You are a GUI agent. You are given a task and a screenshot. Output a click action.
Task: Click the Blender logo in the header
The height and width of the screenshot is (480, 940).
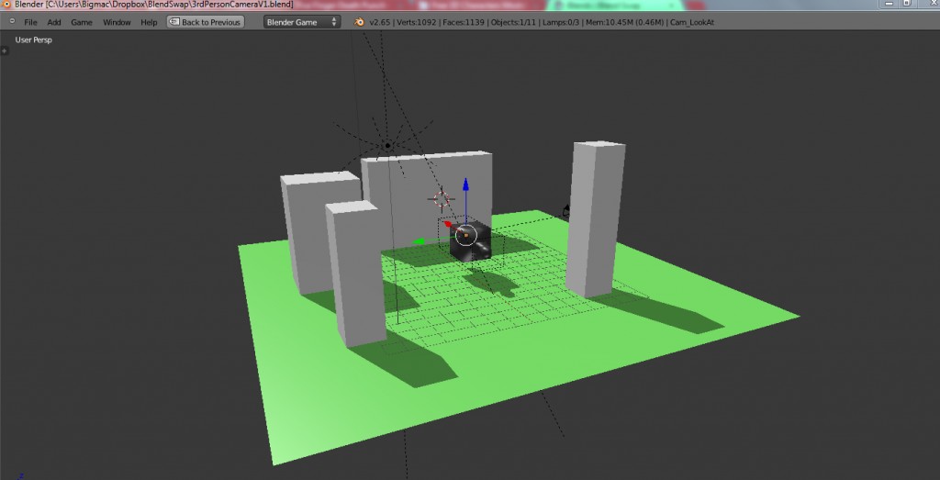(x=359, y=22)
